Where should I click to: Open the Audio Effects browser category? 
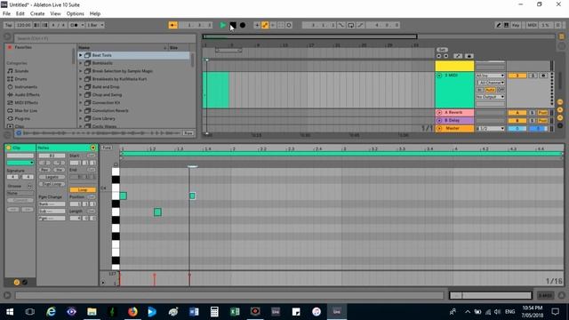(28, 95)
